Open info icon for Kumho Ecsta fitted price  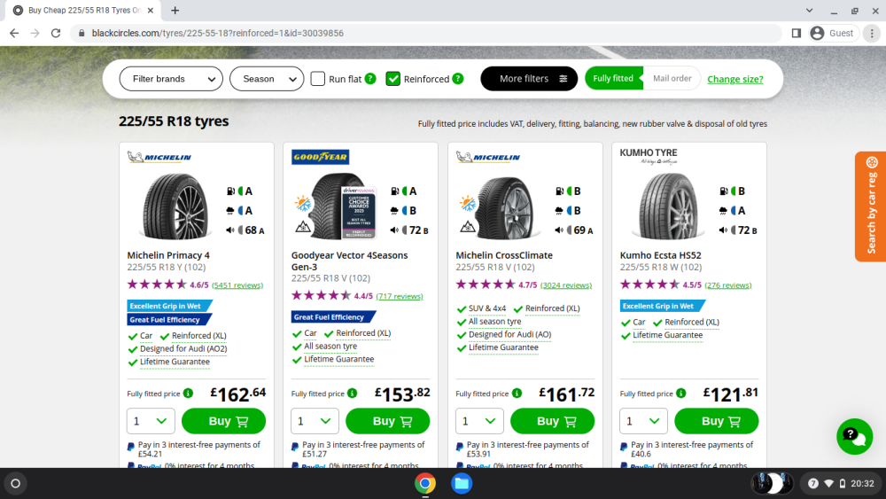click(680, 394)
